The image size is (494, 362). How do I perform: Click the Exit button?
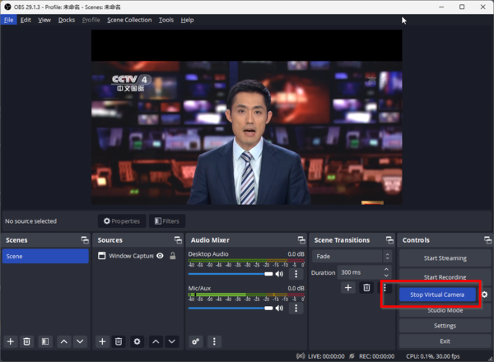coord(445,341)
